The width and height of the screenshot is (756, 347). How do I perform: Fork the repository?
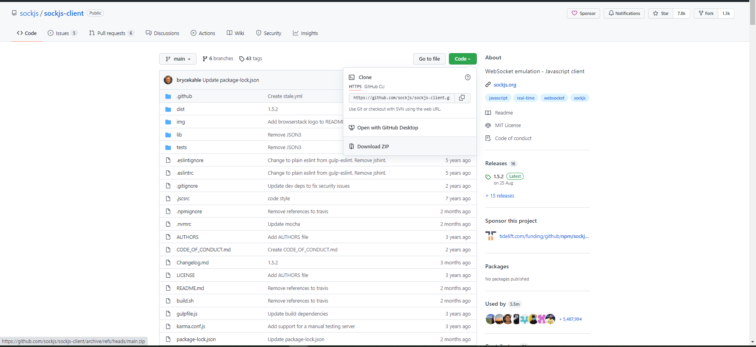coord(706,13)
